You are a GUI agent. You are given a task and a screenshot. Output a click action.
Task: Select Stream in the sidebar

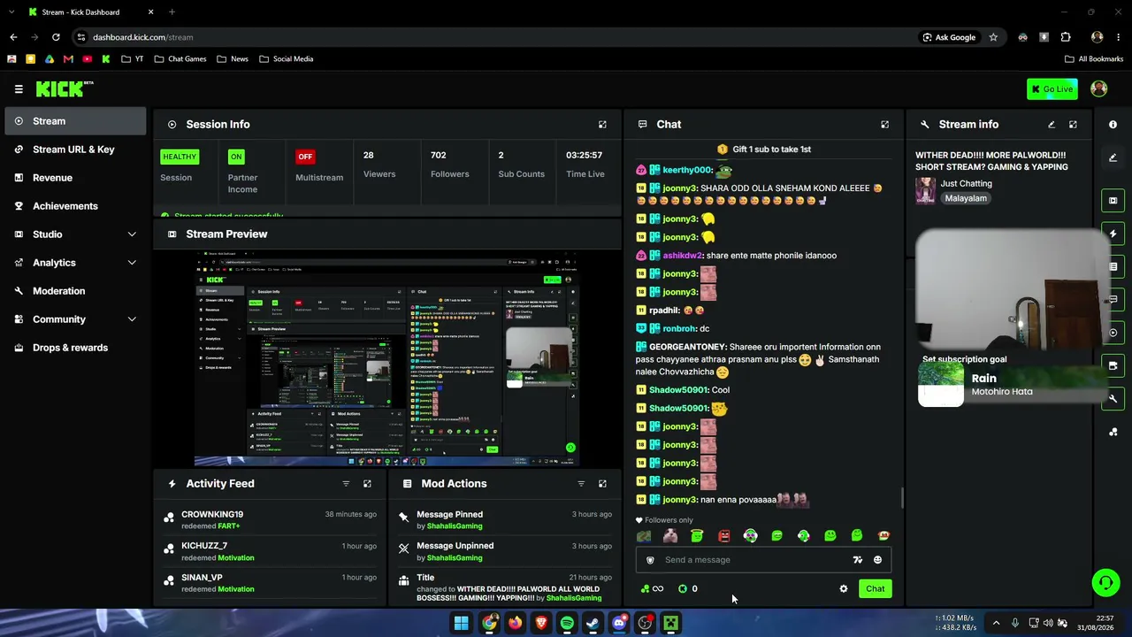[74, 121]
